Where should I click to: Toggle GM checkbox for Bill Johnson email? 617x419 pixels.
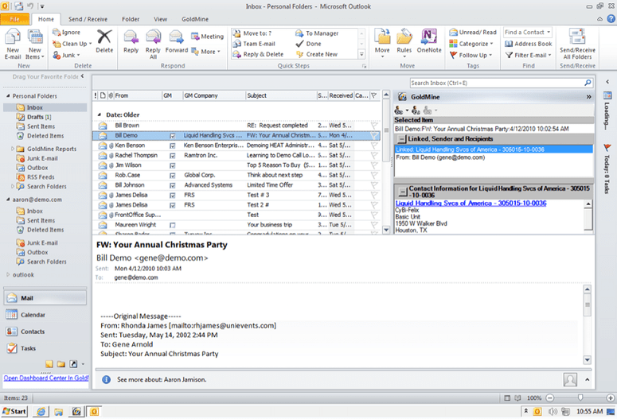coord(172,185)
